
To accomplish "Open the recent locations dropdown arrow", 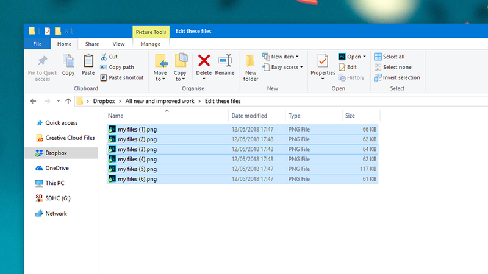I will [x=58, y=101].
